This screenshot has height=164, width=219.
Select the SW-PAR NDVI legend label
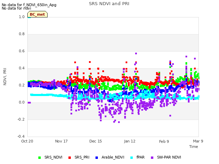tap(169, 157)
